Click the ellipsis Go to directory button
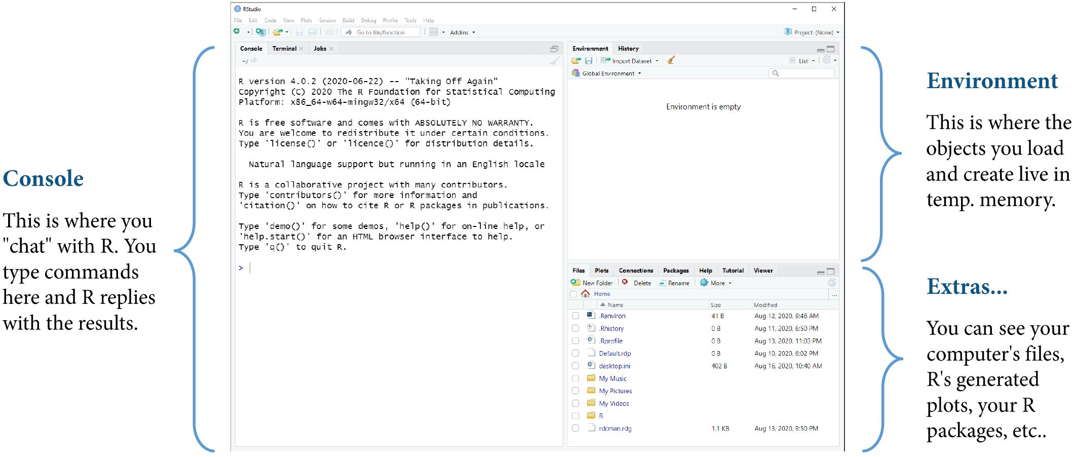The image size is (1076, 457). (x=834, y=294)
